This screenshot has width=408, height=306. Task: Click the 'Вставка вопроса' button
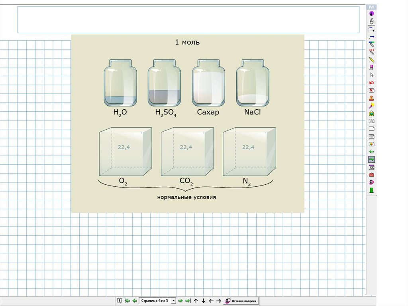tap(241, 301)
